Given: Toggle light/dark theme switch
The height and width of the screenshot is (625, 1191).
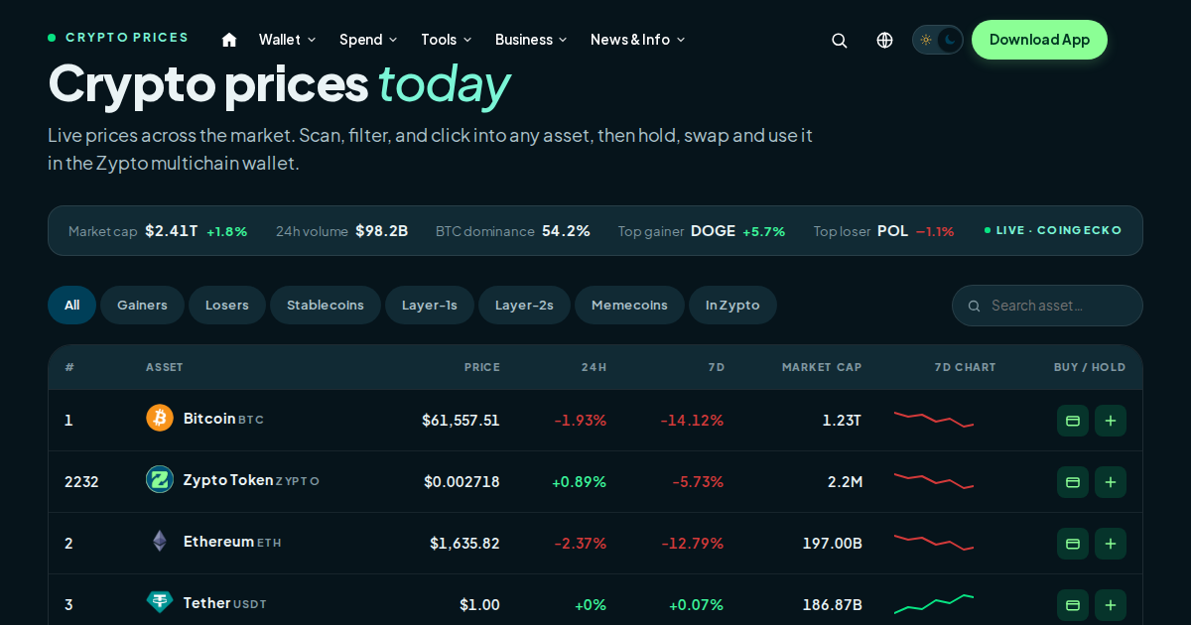Looking at the screenshot, I should pos(938,40).
